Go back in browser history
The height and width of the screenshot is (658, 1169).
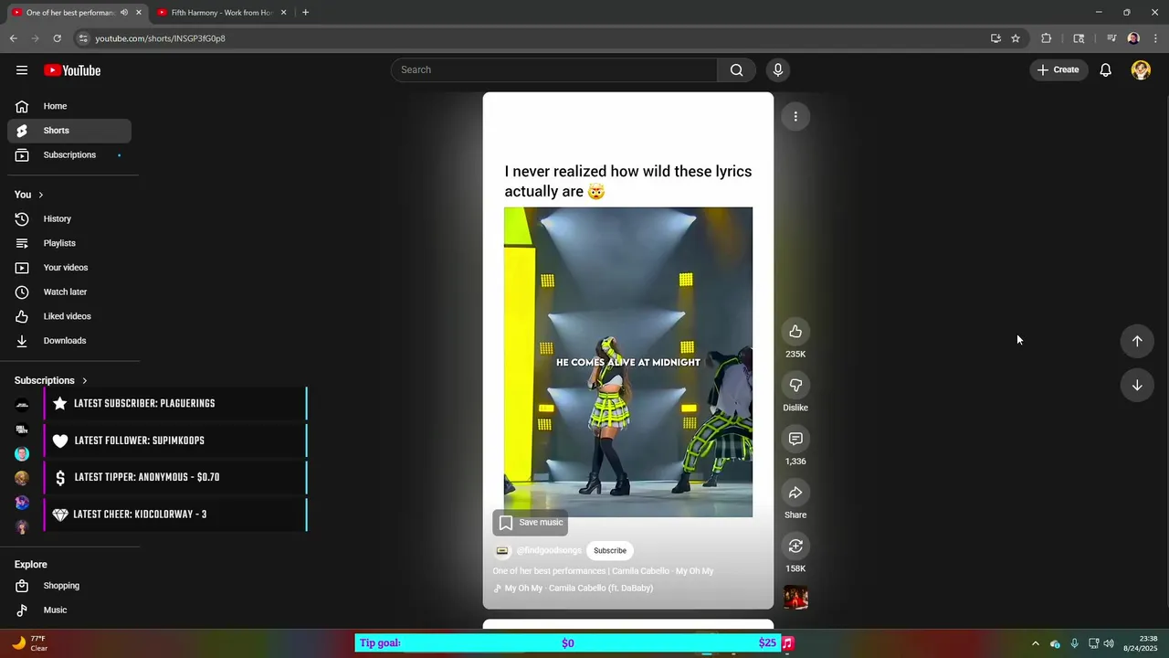click(x=13, y=38)
